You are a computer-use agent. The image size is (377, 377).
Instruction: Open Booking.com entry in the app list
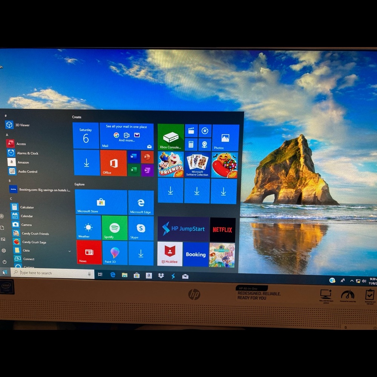[40, 190]
